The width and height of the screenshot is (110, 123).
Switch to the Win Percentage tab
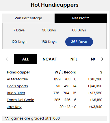pos(29,18)
